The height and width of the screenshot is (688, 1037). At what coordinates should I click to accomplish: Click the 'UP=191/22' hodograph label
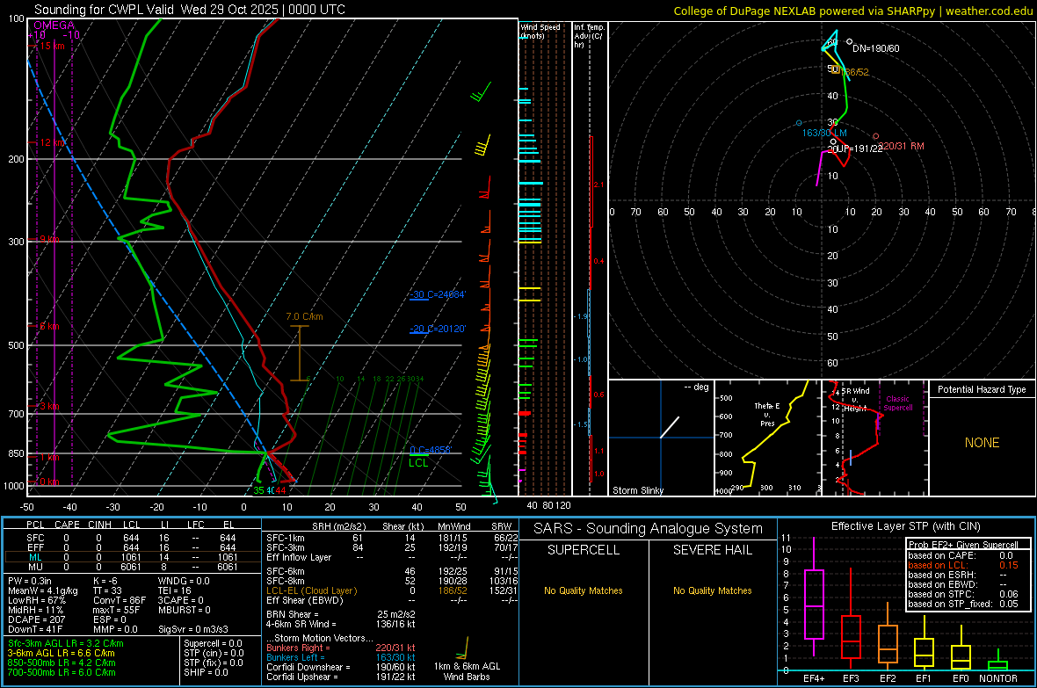coord(859,148)
